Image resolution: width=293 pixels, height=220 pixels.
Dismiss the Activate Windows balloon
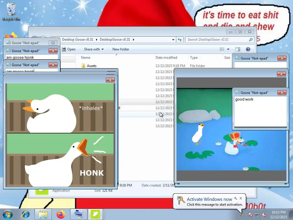pos(241,198)
